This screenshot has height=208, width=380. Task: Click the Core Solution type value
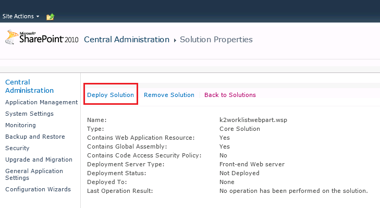click(x=240, y=129)
